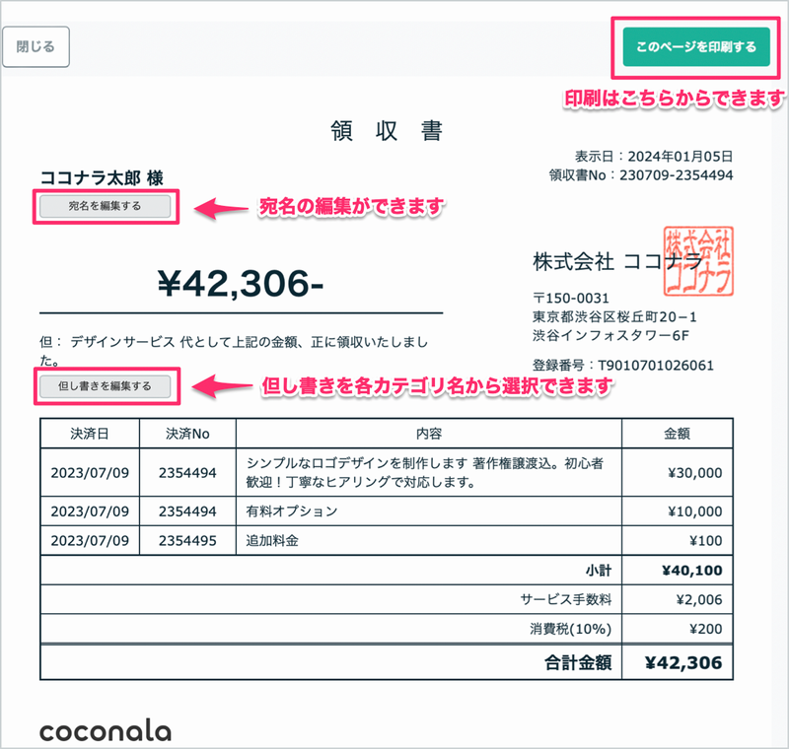Click the 内容 column header
The height and width of the screenshot is (749, 789).
pos(428,434)
